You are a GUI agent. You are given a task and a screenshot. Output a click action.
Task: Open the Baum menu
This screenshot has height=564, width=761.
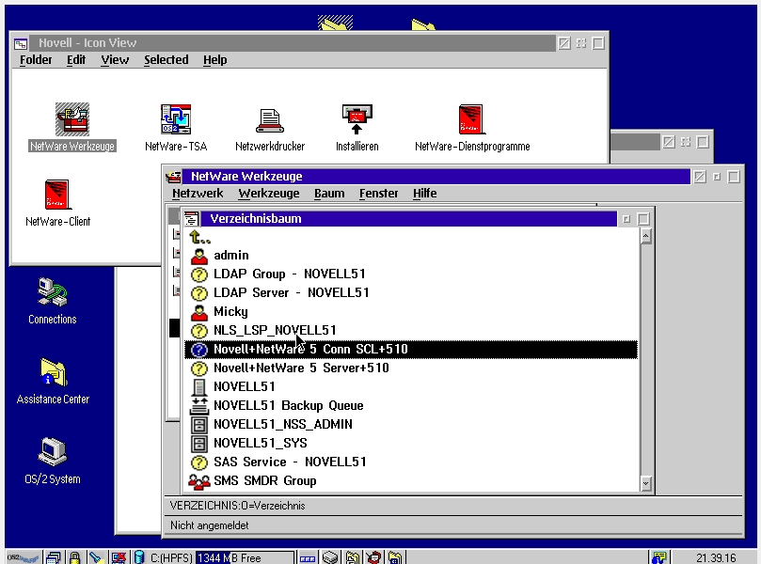(x=329, y=194)
